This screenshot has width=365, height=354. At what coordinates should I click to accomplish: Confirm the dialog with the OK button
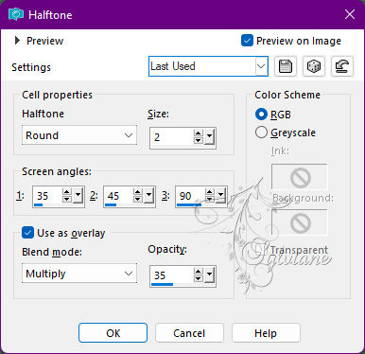113,333
